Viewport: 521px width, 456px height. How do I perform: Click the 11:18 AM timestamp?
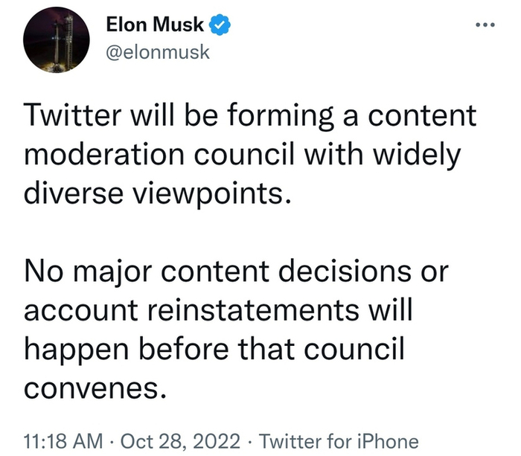click(x=63, y=440)
